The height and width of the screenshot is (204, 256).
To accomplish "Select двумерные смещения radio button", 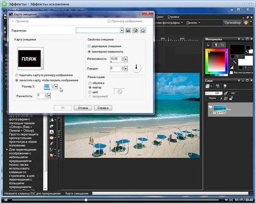I will (89, 46).
